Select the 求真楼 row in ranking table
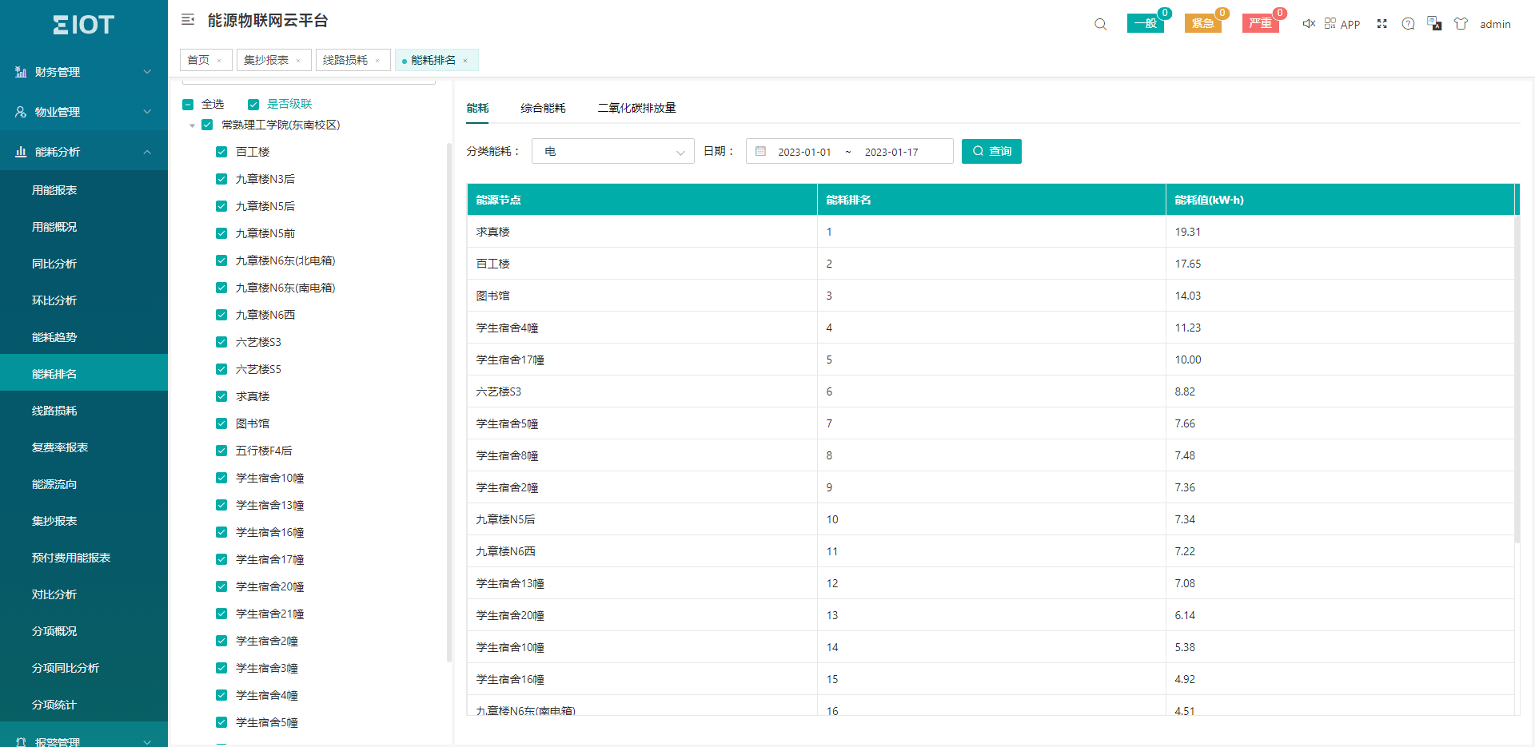The image size is (1535, 747). coord(991,232)
